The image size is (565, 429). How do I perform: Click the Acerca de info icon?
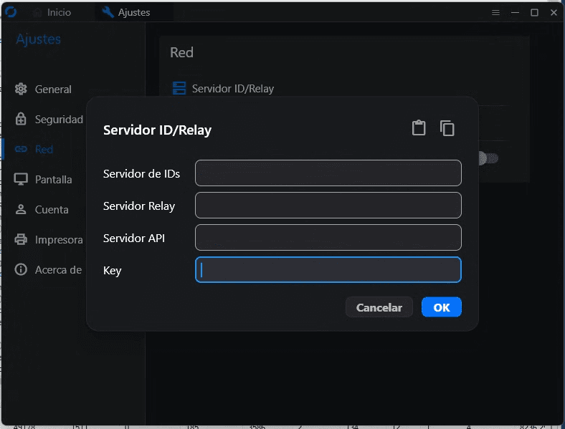point(21,269)
